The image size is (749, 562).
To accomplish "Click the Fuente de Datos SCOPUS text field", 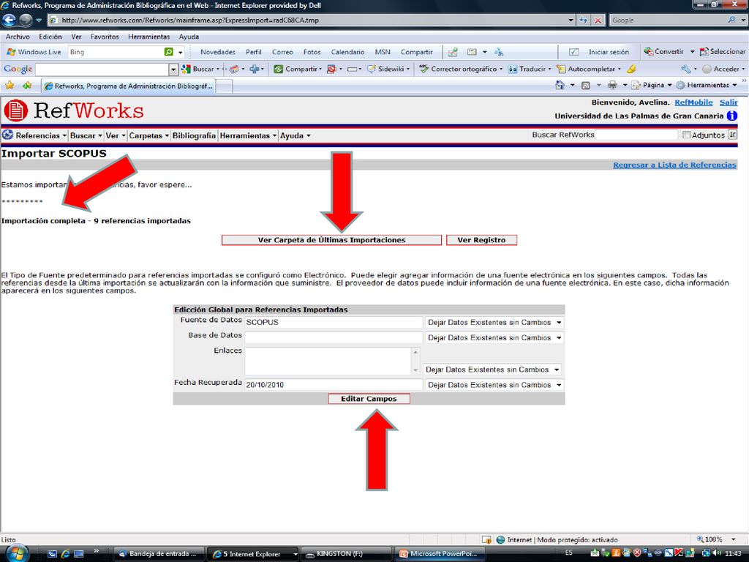I will pyautogui.click(x=334, y=322).
